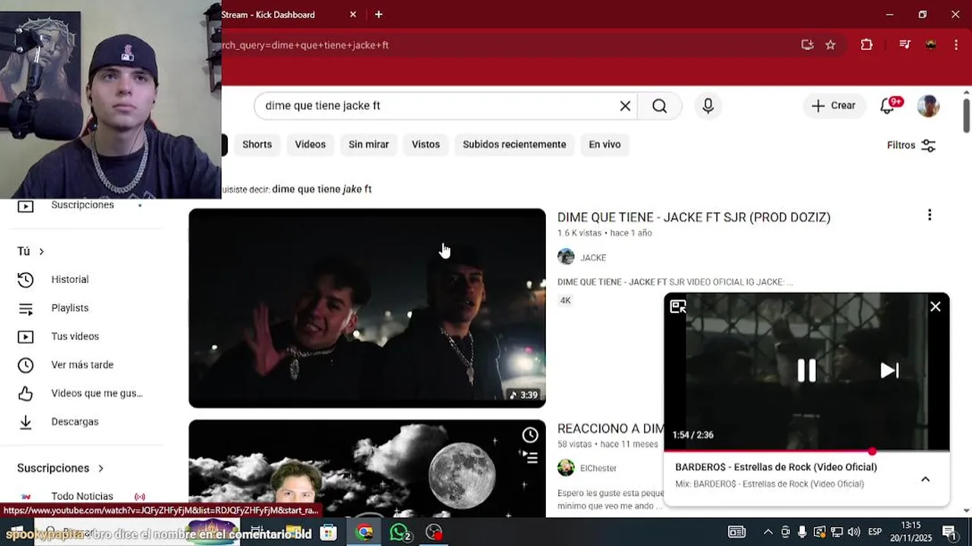Screen dimensions: 972x546
Task: Open YouTube notifications bell
Action: (x=887, y=105)
